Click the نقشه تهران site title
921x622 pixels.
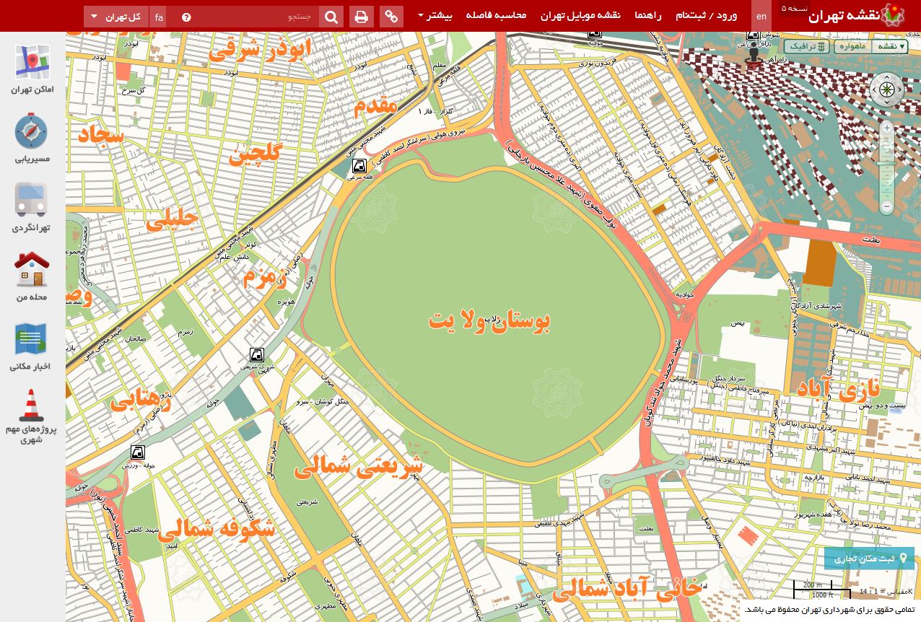[x=844, y=17]
